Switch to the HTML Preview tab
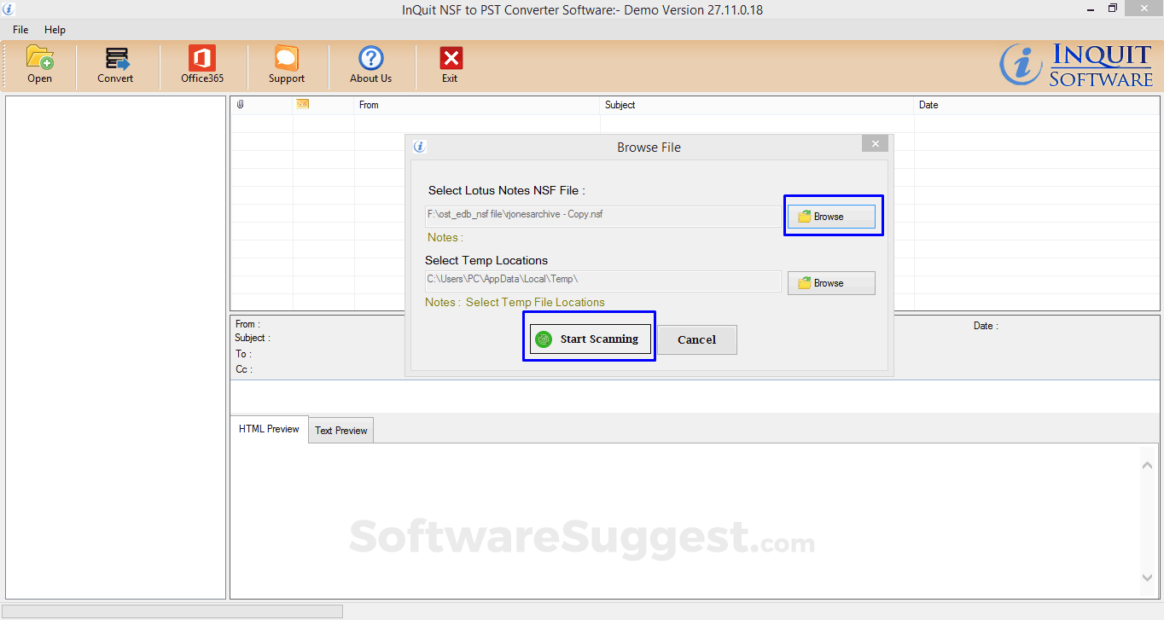 point(269,429)
